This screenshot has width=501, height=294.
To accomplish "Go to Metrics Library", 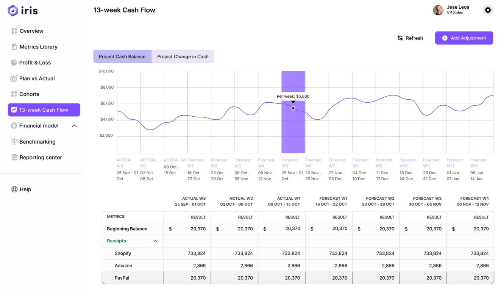I will (38, 47).
